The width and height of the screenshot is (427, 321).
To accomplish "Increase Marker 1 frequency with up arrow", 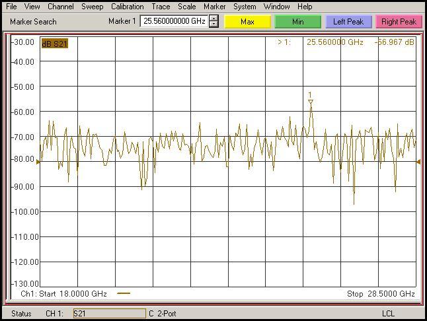I will click(213, 18).
